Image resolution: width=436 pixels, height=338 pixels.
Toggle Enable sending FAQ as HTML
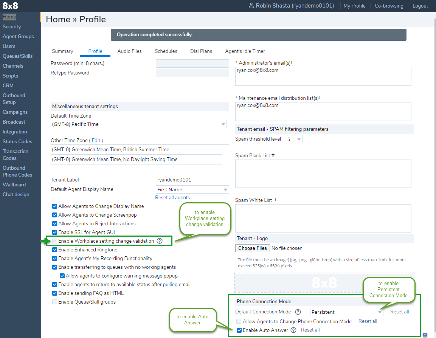(x=55, y=293)
